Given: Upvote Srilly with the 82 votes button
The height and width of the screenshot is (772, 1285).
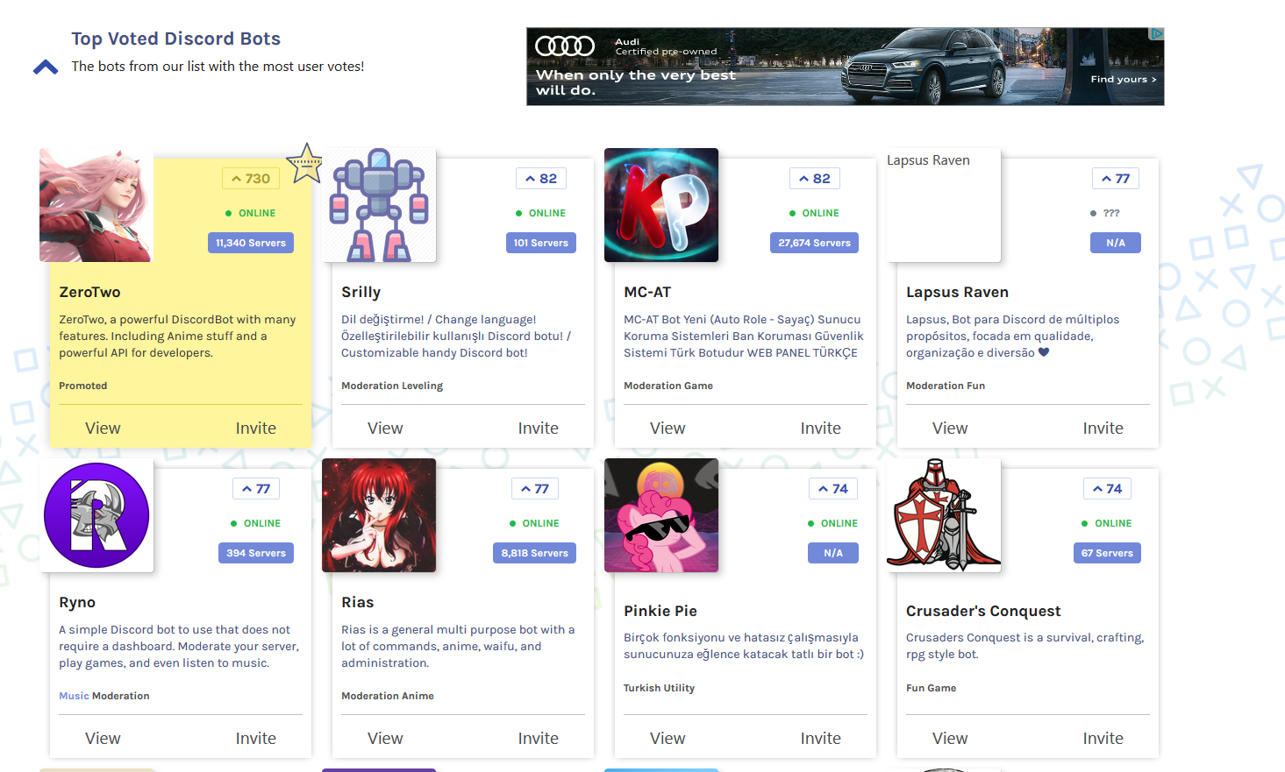Looking at the screenshot, I should [x=541, y=179].
